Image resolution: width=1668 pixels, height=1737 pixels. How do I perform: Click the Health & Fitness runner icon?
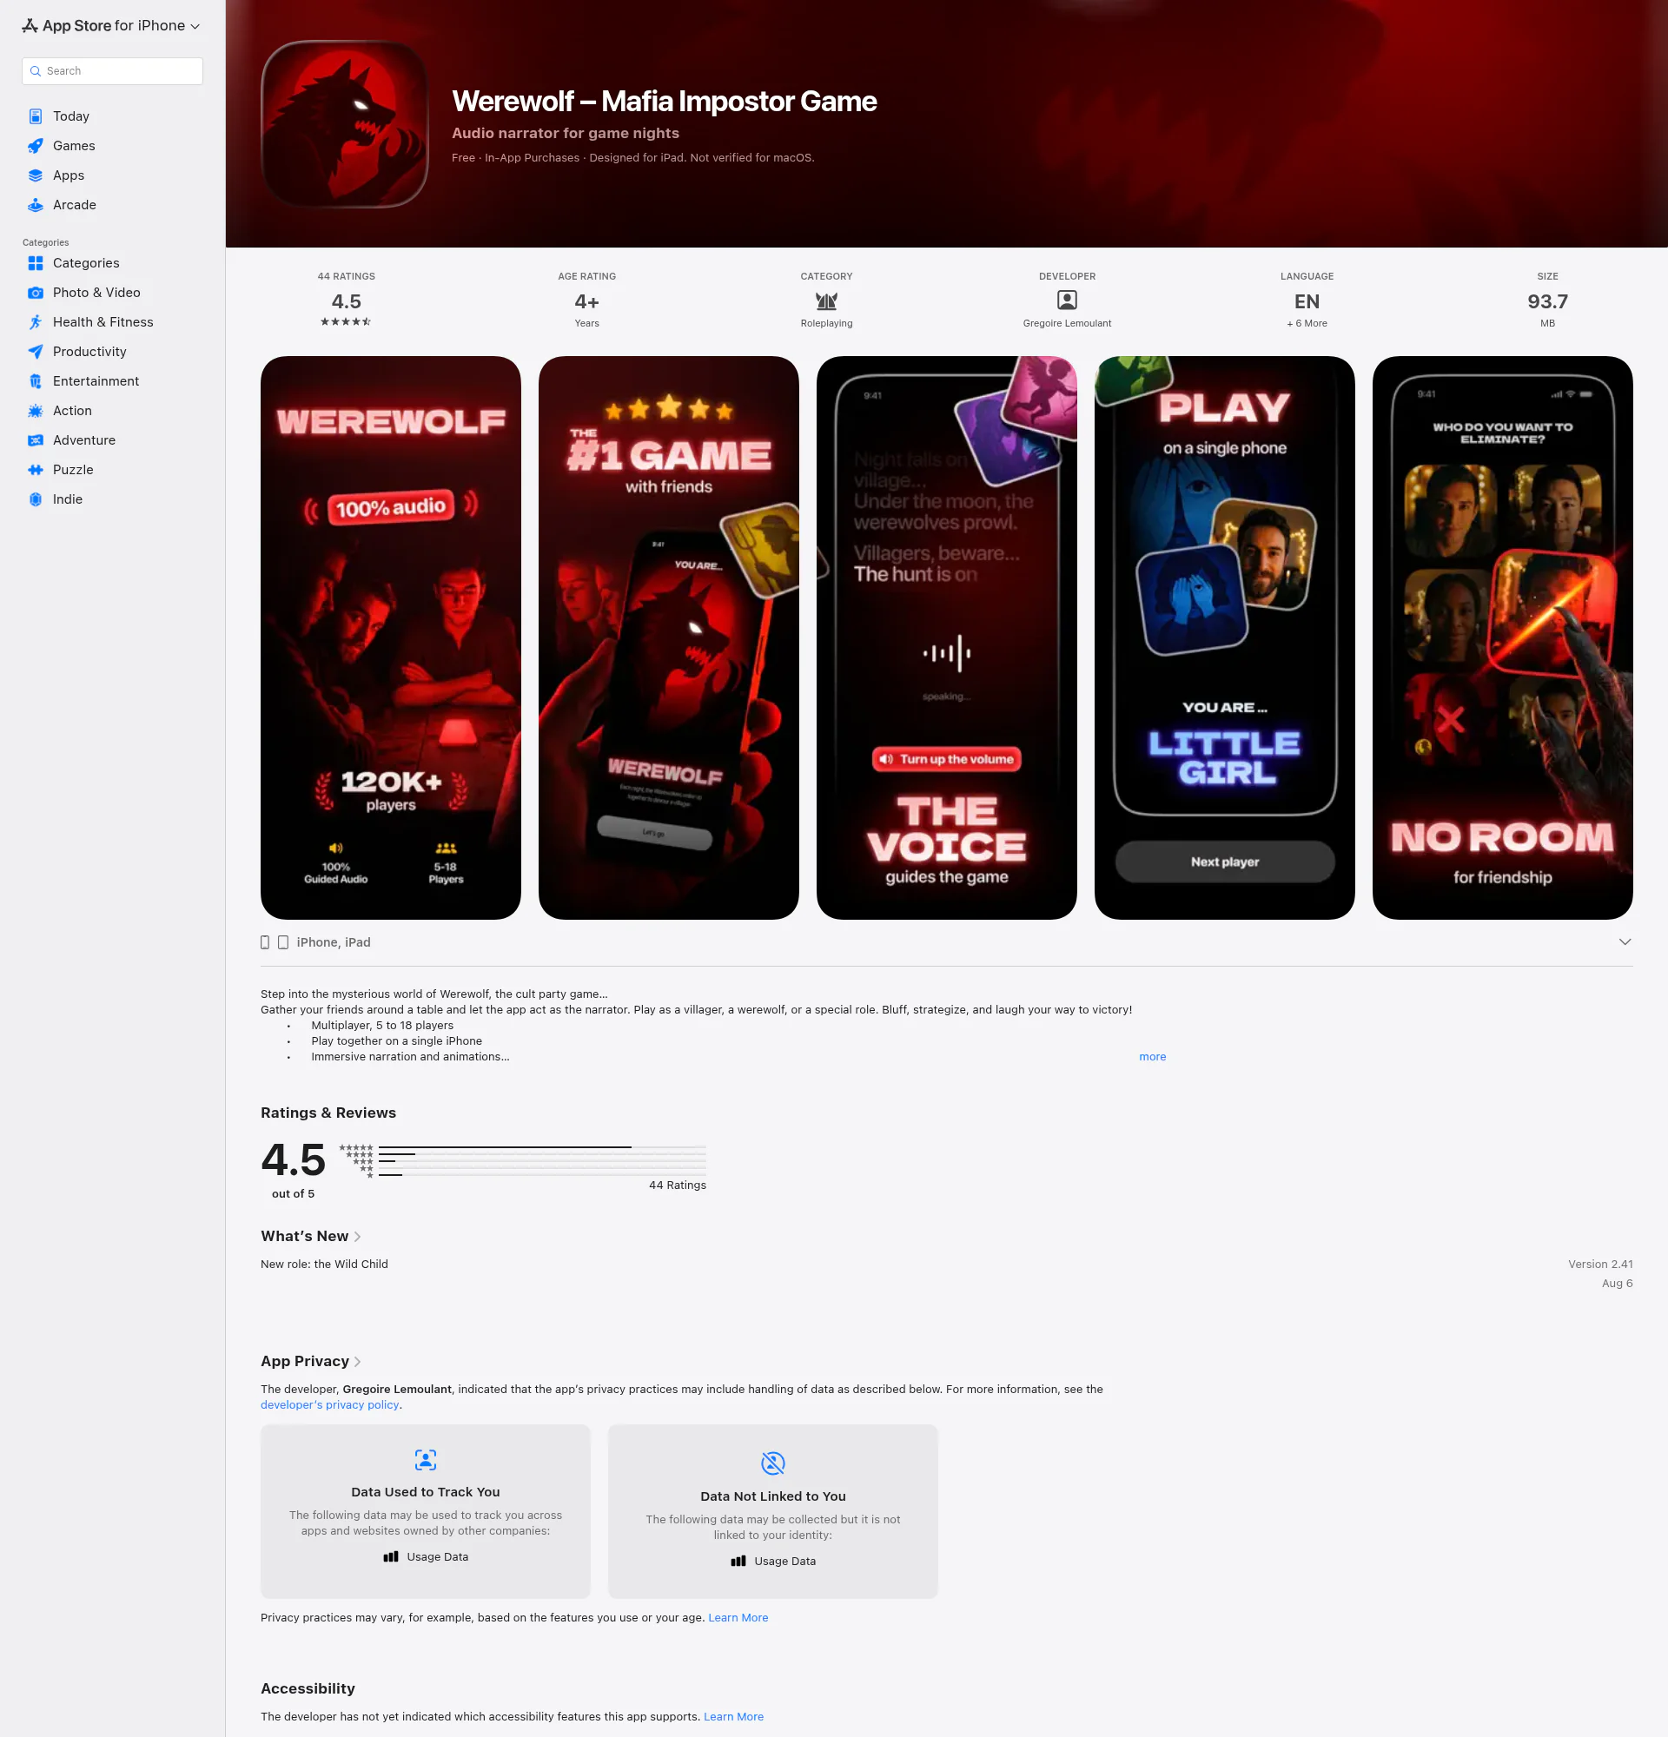[x=36, y=321]
